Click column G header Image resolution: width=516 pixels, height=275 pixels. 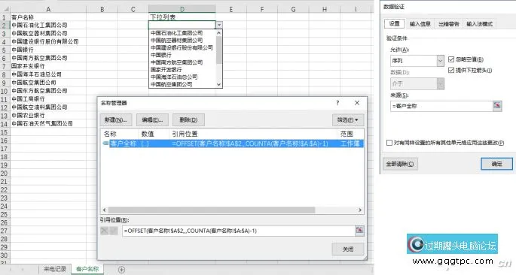pos(293,9)
